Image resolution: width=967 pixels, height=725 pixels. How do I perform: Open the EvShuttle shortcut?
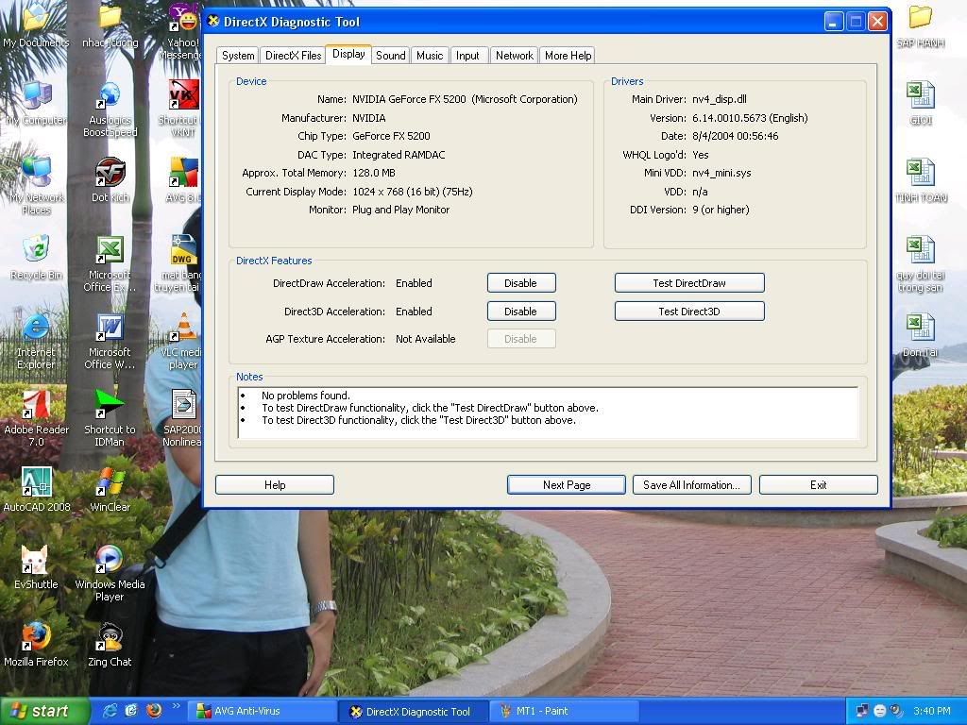(x=36, y=567)
